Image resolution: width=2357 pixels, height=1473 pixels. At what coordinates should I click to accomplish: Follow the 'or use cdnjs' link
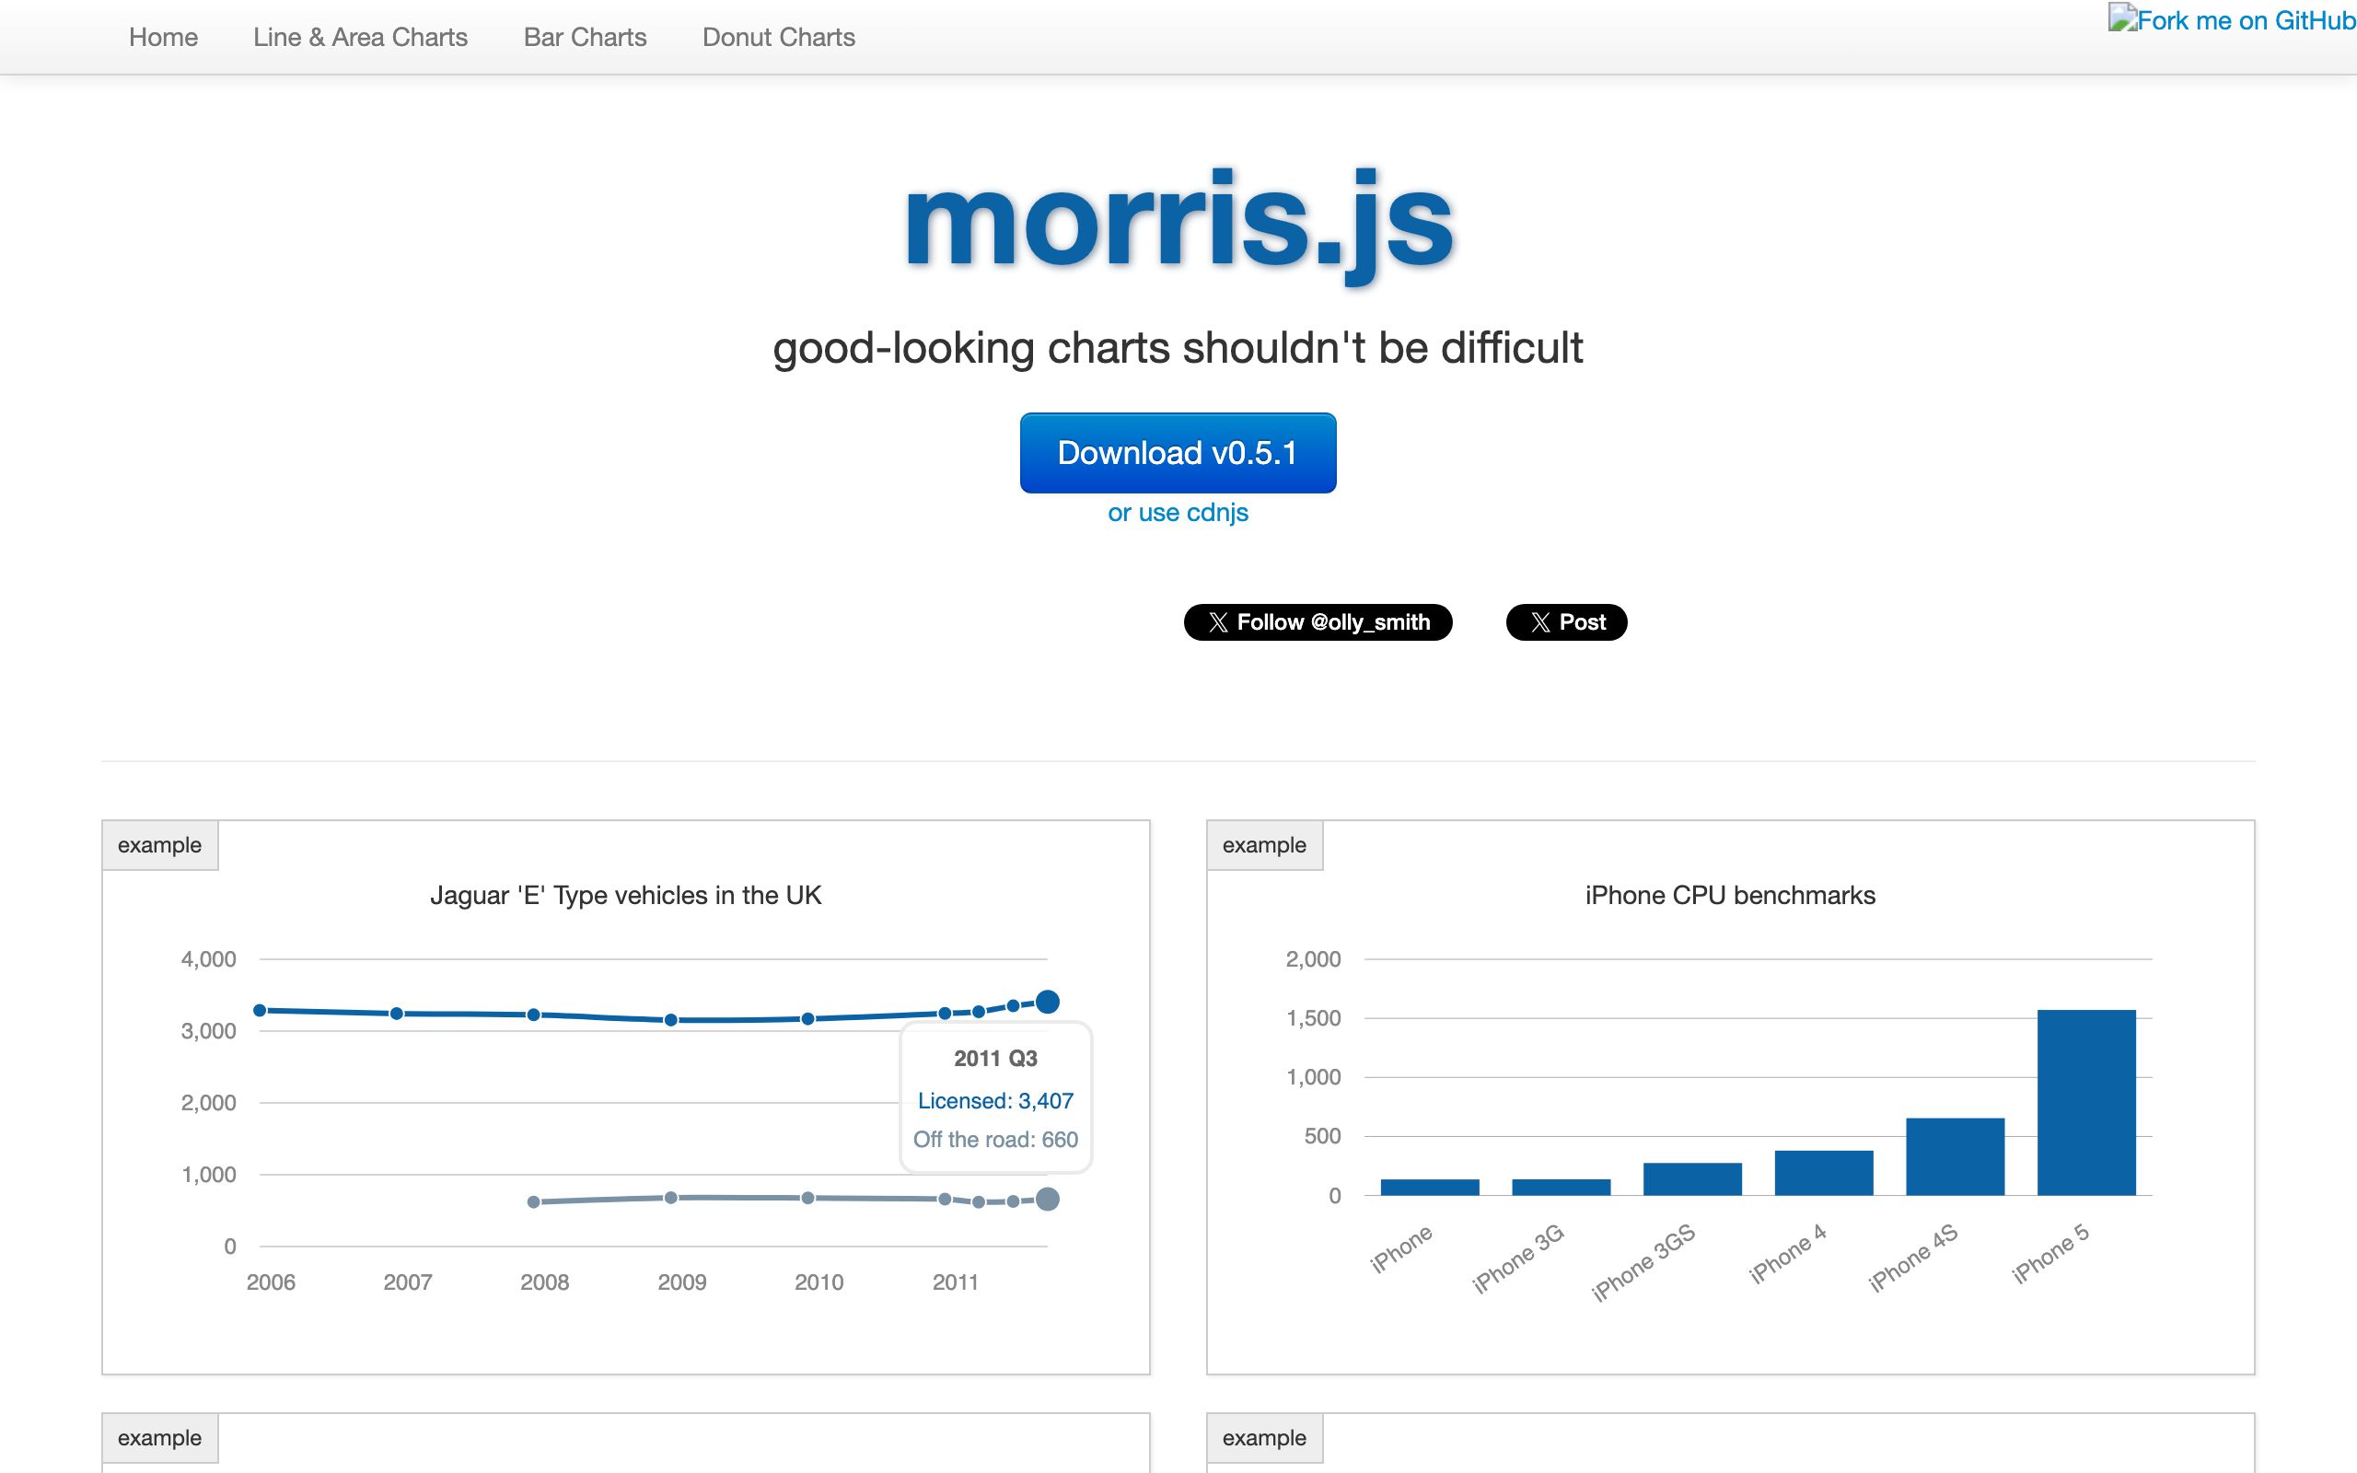1178,513
